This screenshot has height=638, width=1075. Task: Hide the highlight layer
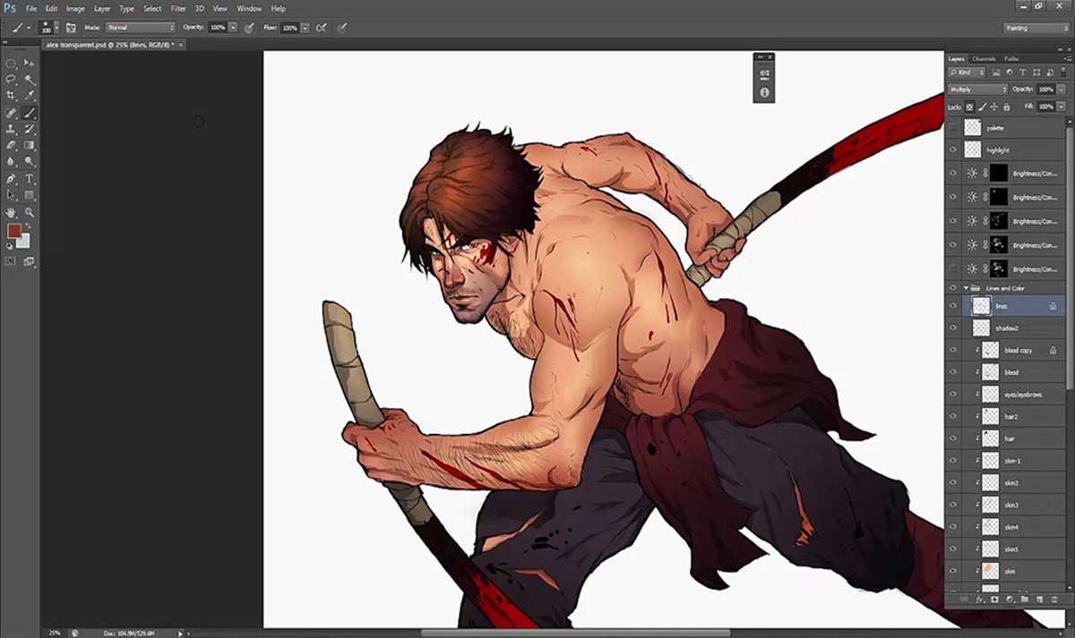tap(953, 149)
